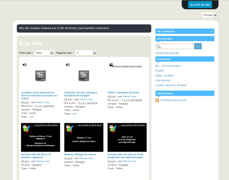This screenshot has width=229, height=180.
Task: Open the international rubrique
Action: pos(163,80)
